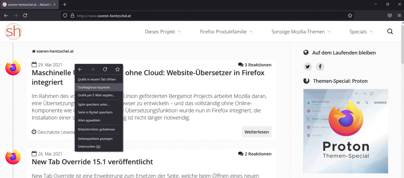
Task: Save the page to Pocket via toolbar icon
Action: pyautogui.click(x=390, y=15)
